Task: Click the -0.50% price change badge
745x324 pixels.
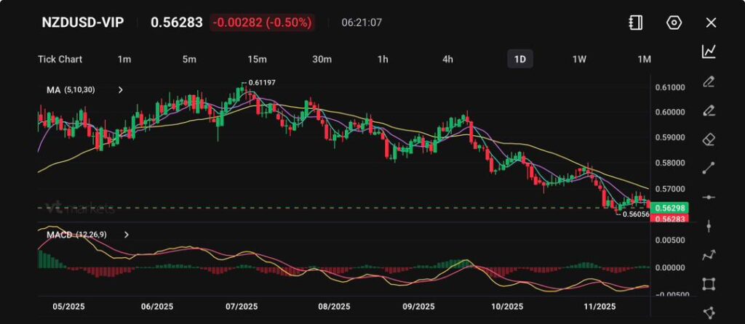Action: (261, 23)
